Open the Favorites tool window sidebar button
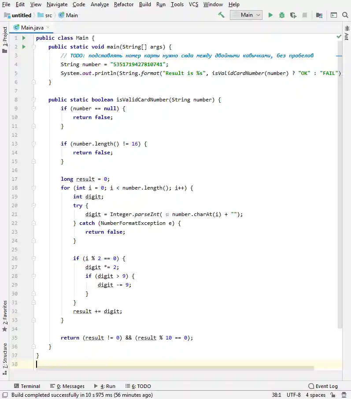351x399 pixels. (5, 316)
